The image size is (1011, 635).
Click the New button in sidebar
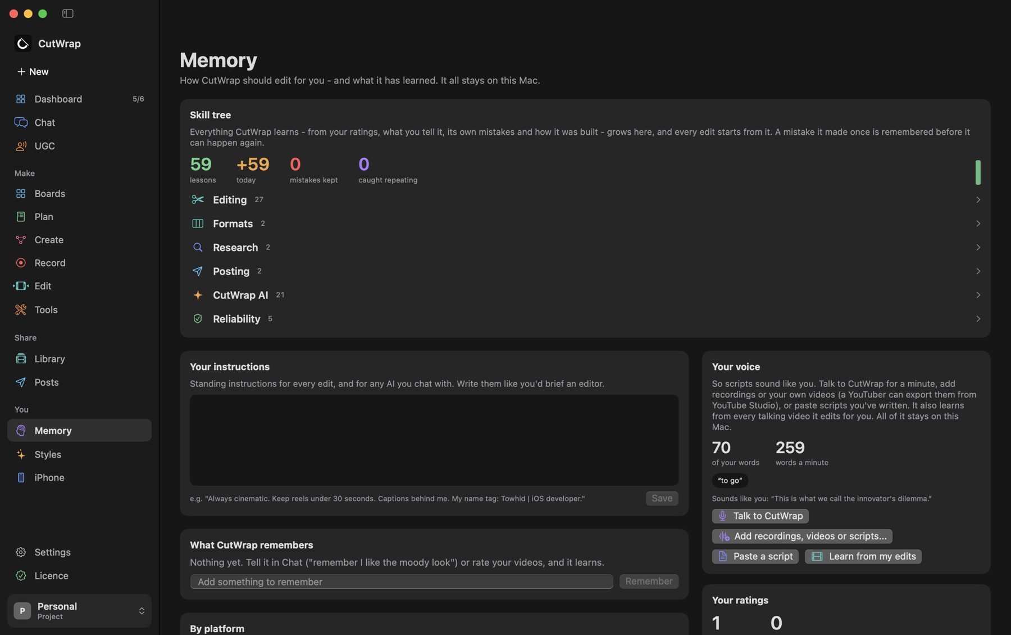pos(33,72)
